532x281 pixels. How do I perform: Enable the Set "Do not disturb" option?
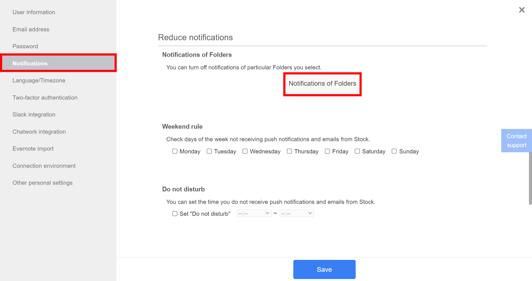(x=175, y=213)
